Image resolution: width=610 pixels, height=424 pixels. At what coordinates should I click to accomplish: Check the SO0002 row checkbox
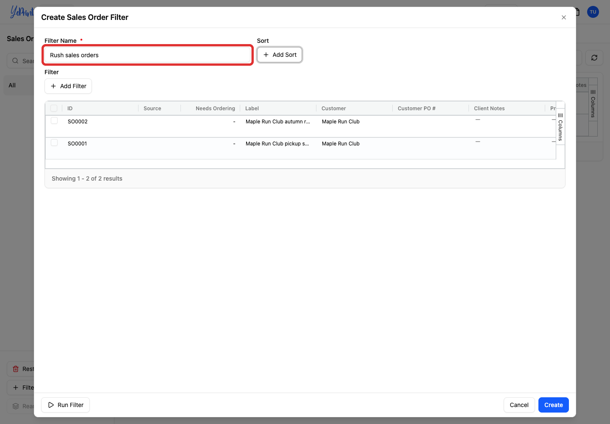pos(54,120)
